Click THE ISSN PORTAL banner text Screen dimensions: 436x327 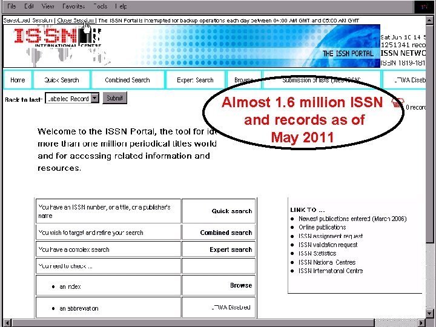click(348, 53)
